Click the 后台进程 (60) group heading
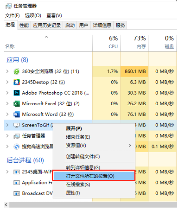This screenshot has width=177, height=208. pyautogui.click(x=25, y=160)
